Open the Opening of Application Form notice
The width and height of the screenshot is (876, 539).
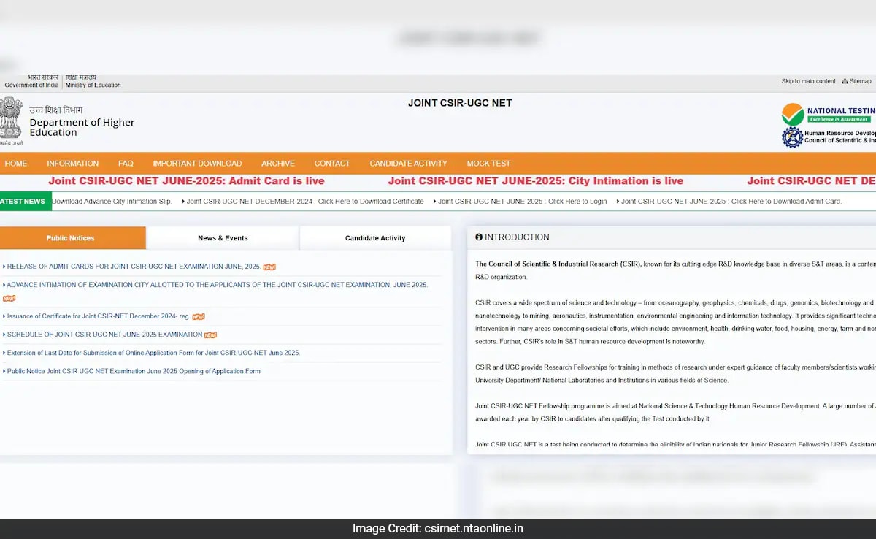pos(134,371)
